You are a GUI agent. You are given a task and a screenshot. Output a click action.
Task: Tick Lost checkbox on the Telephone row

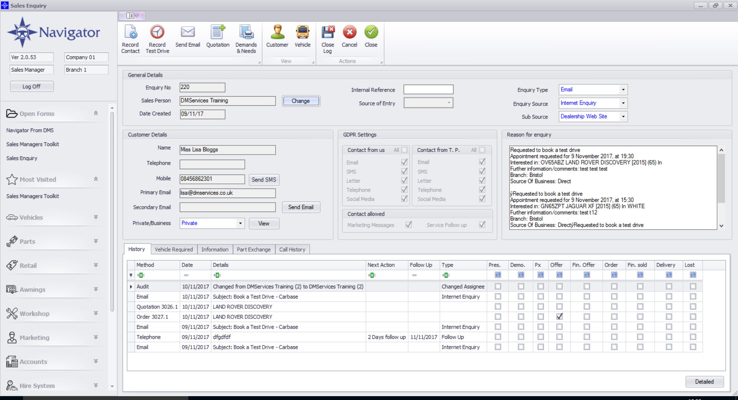(x=693, y=337)
